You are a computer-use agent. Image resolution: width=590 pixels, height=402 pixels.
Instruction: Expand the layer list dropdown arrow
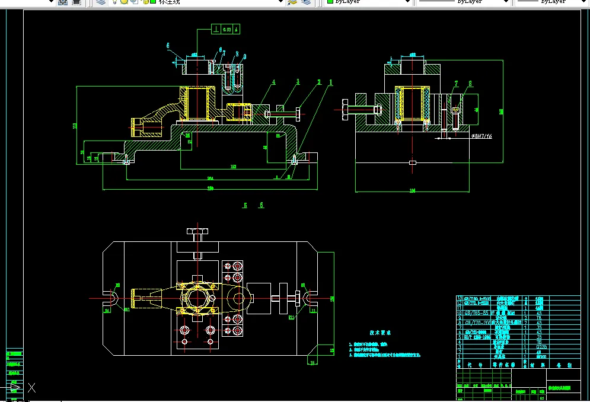(x=280, y=2)
